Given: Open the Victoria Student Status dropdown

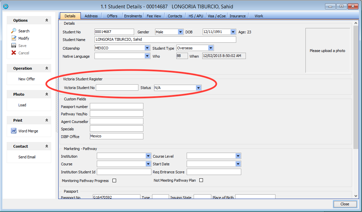Looking at the screenshot, I should tap(198, 88).
